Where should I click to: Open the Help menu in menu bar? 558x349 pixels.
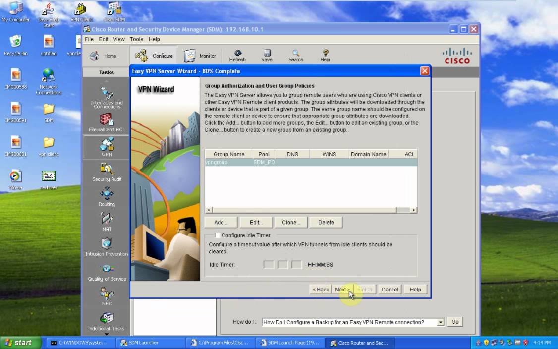(x=154, y=39)
